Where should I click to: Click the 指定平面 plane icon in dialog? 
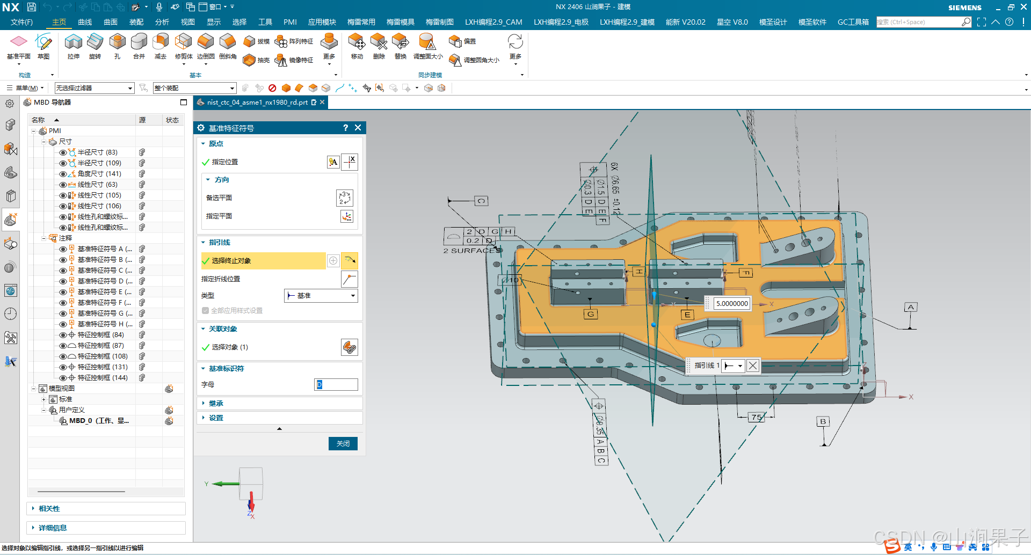tap(347, 216)
